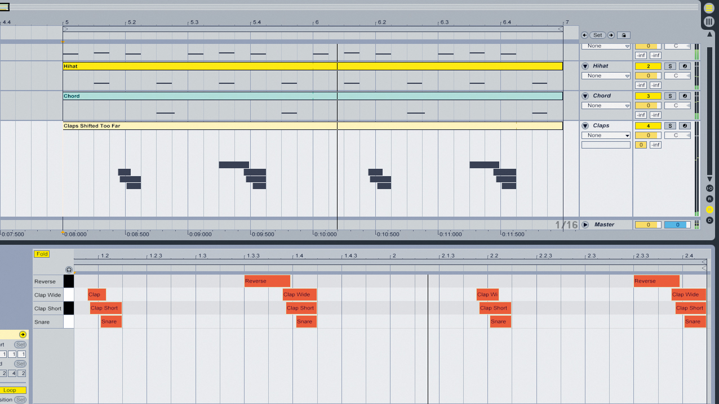
Task: Click the scroll down arrow above I-O
Action: pos(709,178)
